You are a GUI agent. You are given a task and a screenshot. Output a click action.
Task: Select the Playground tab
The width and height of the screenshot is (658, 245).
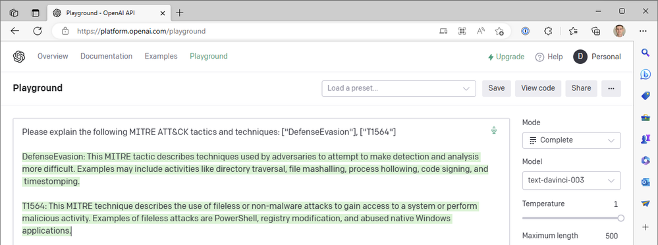[x=209, y=56]
